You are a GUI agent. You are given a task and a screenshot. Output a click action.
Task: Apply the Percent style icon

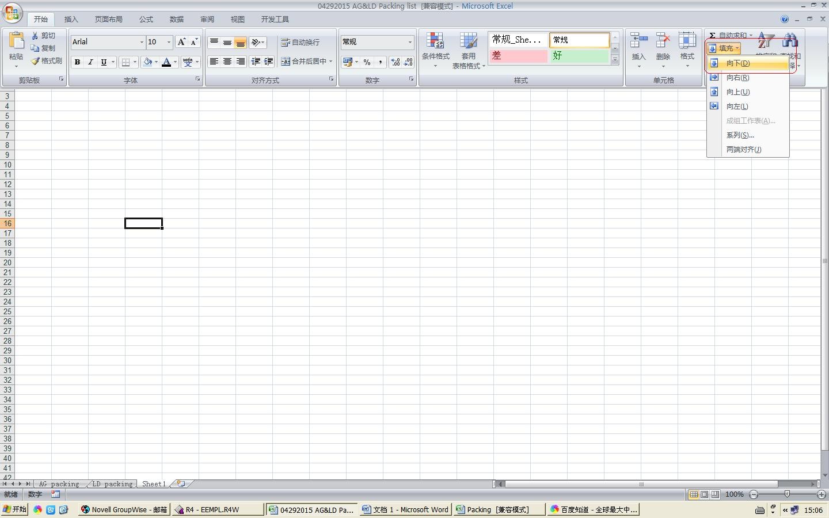367,62
